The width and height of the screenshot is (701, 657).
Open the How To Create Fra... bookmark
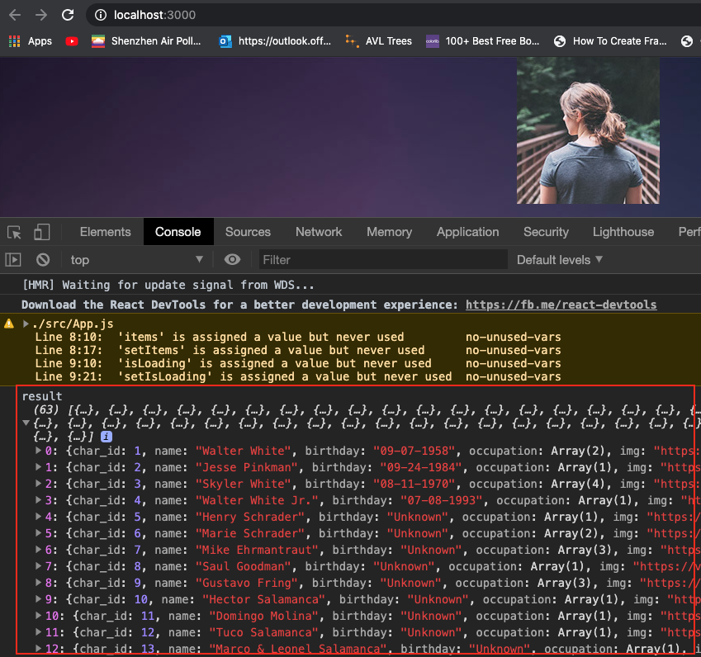tap(610, 41)
